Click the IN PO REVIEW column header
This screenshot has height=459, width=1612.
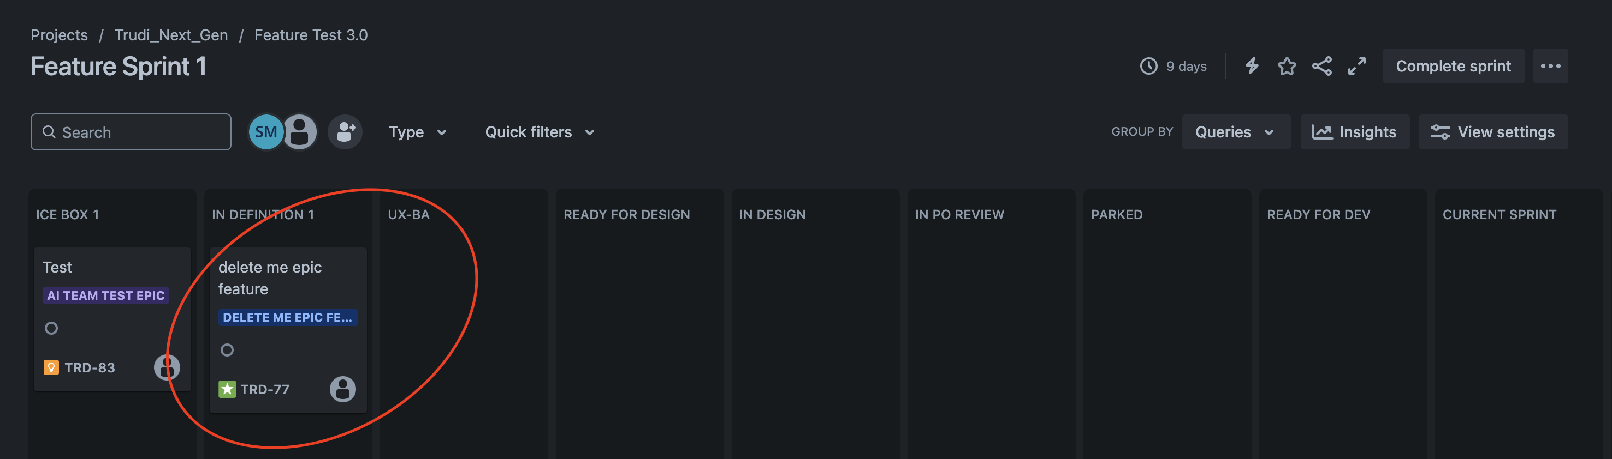959,214
